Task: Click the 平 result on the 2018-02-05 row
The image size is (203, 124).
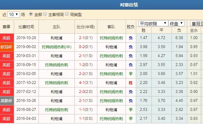Action: 131,74
